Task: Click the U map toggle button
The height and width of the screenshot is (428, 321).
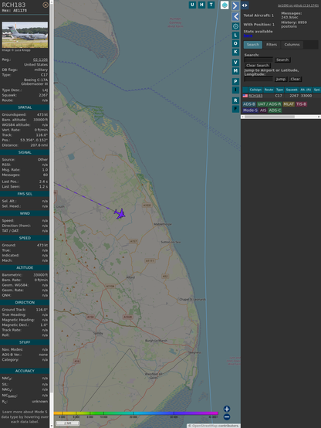Action: tap(192, 5)
